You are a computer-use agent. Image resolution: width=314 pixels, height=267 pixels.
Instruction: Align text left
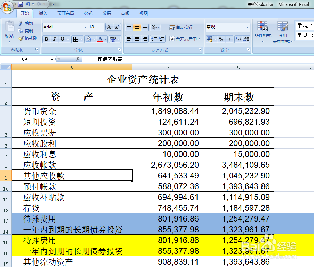(x=129, y=39)
